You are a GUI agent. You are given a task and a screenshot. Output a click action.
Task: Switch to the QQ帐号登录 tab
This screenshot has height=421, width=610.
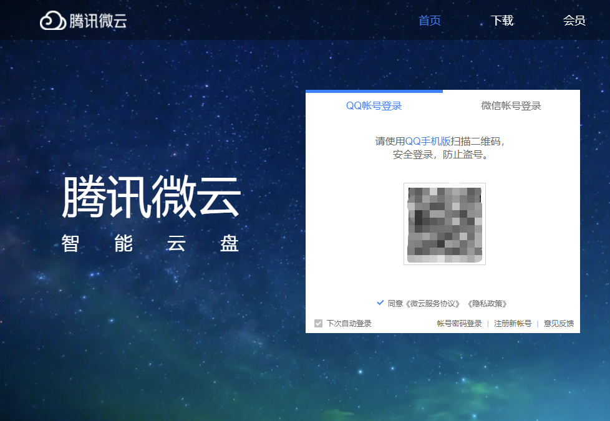374,105
